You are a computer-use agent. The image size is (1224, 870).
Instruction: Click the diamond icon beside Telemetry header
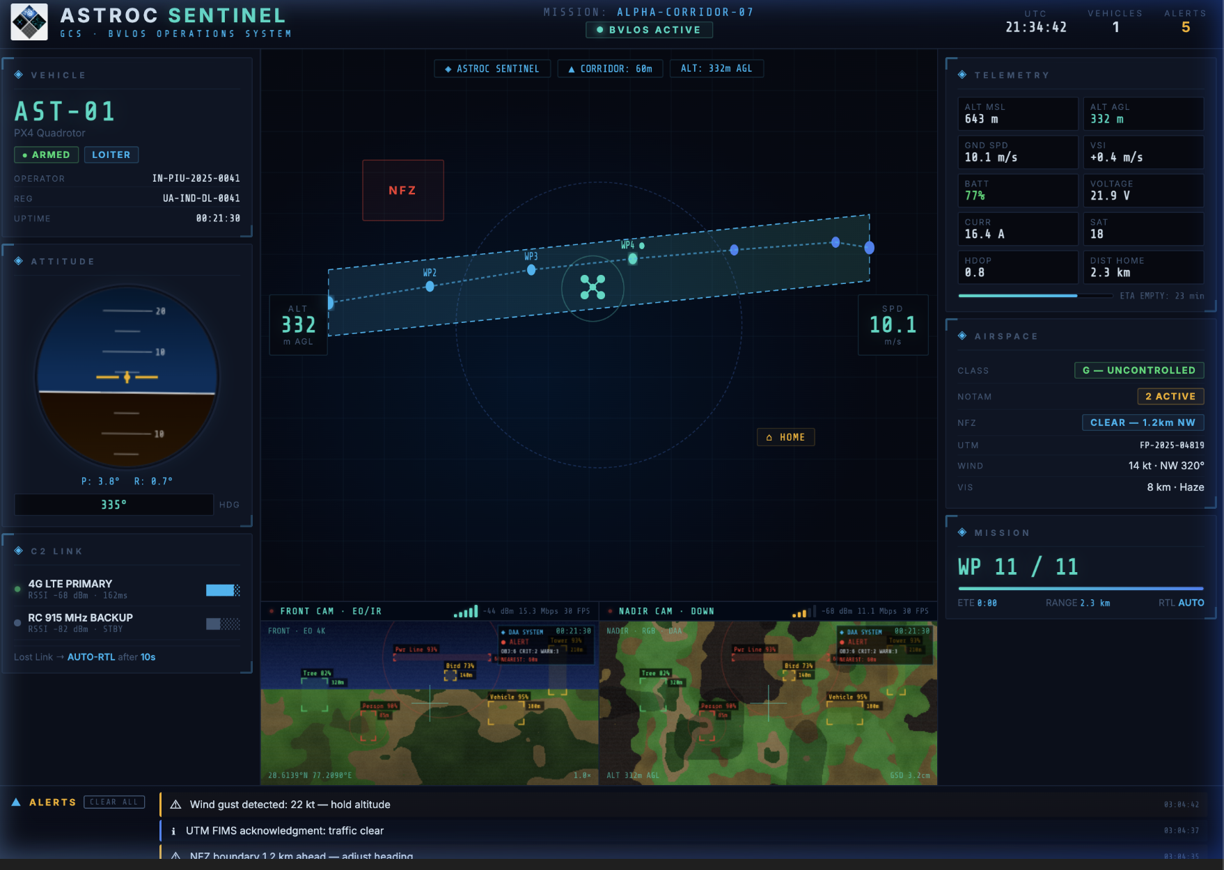pyautogui.click(x=962, y=75)
